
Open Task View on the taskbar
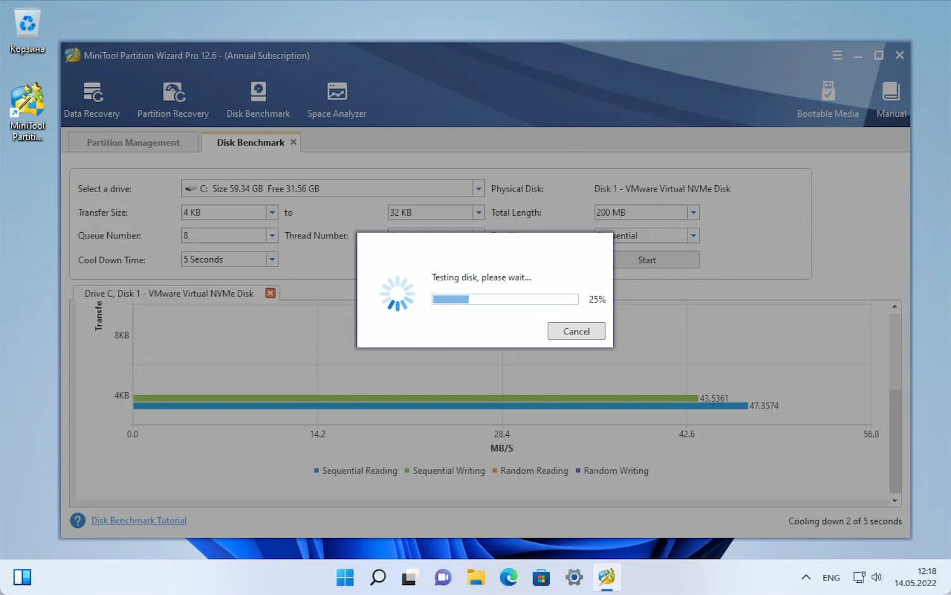410,577
